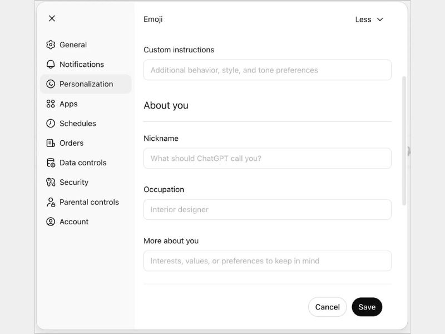Select the Occupation text box
This screenshot has width=445, height=334.
tap(267, 210)
